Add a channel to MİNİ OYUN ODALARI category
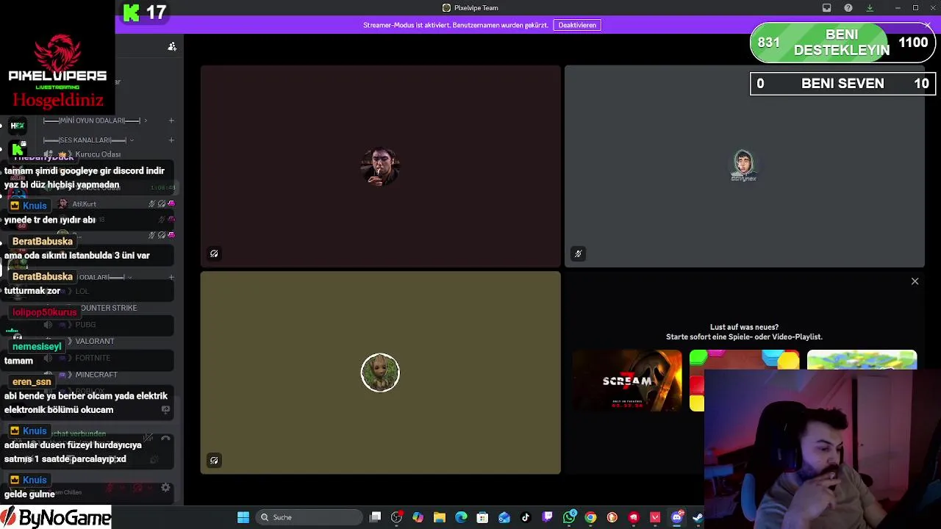Screen dimensions: 941x529 pyautogui.click(x=171, y=120)
